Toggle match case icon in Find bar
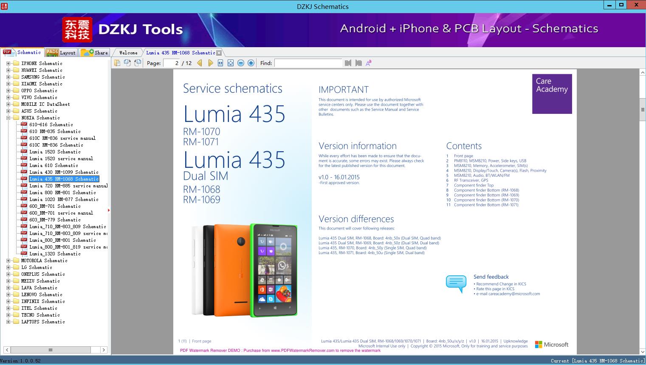This screenshot has height=365, width=646. (369, 63)
